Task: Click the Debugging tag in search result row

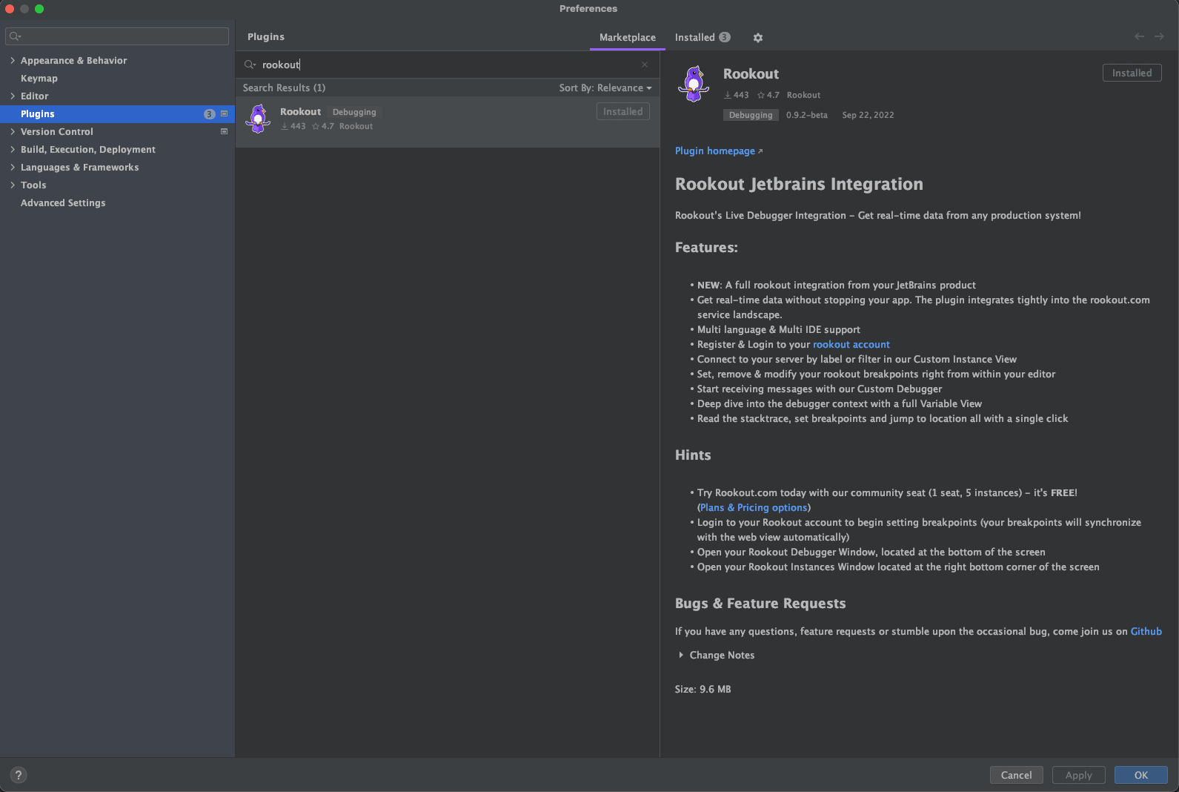Action: 354,112
